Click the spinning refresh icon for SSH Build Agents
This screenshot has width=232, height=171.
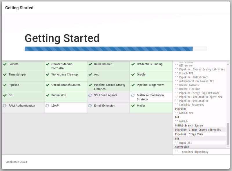tap(90, 95)
